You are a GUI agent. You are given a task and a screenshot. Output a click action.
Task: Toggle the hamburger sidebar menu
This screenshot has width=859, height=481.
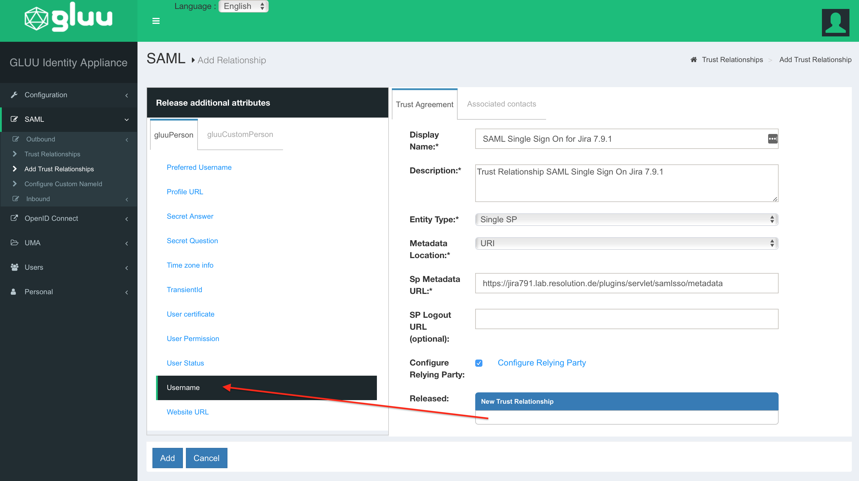(x=156, y=21)
